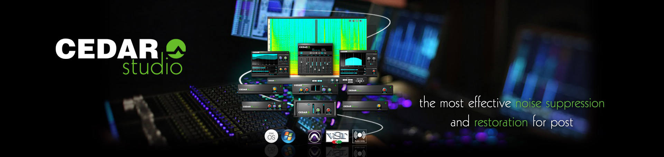Click the green word 'restoration'

pos(501,122)
